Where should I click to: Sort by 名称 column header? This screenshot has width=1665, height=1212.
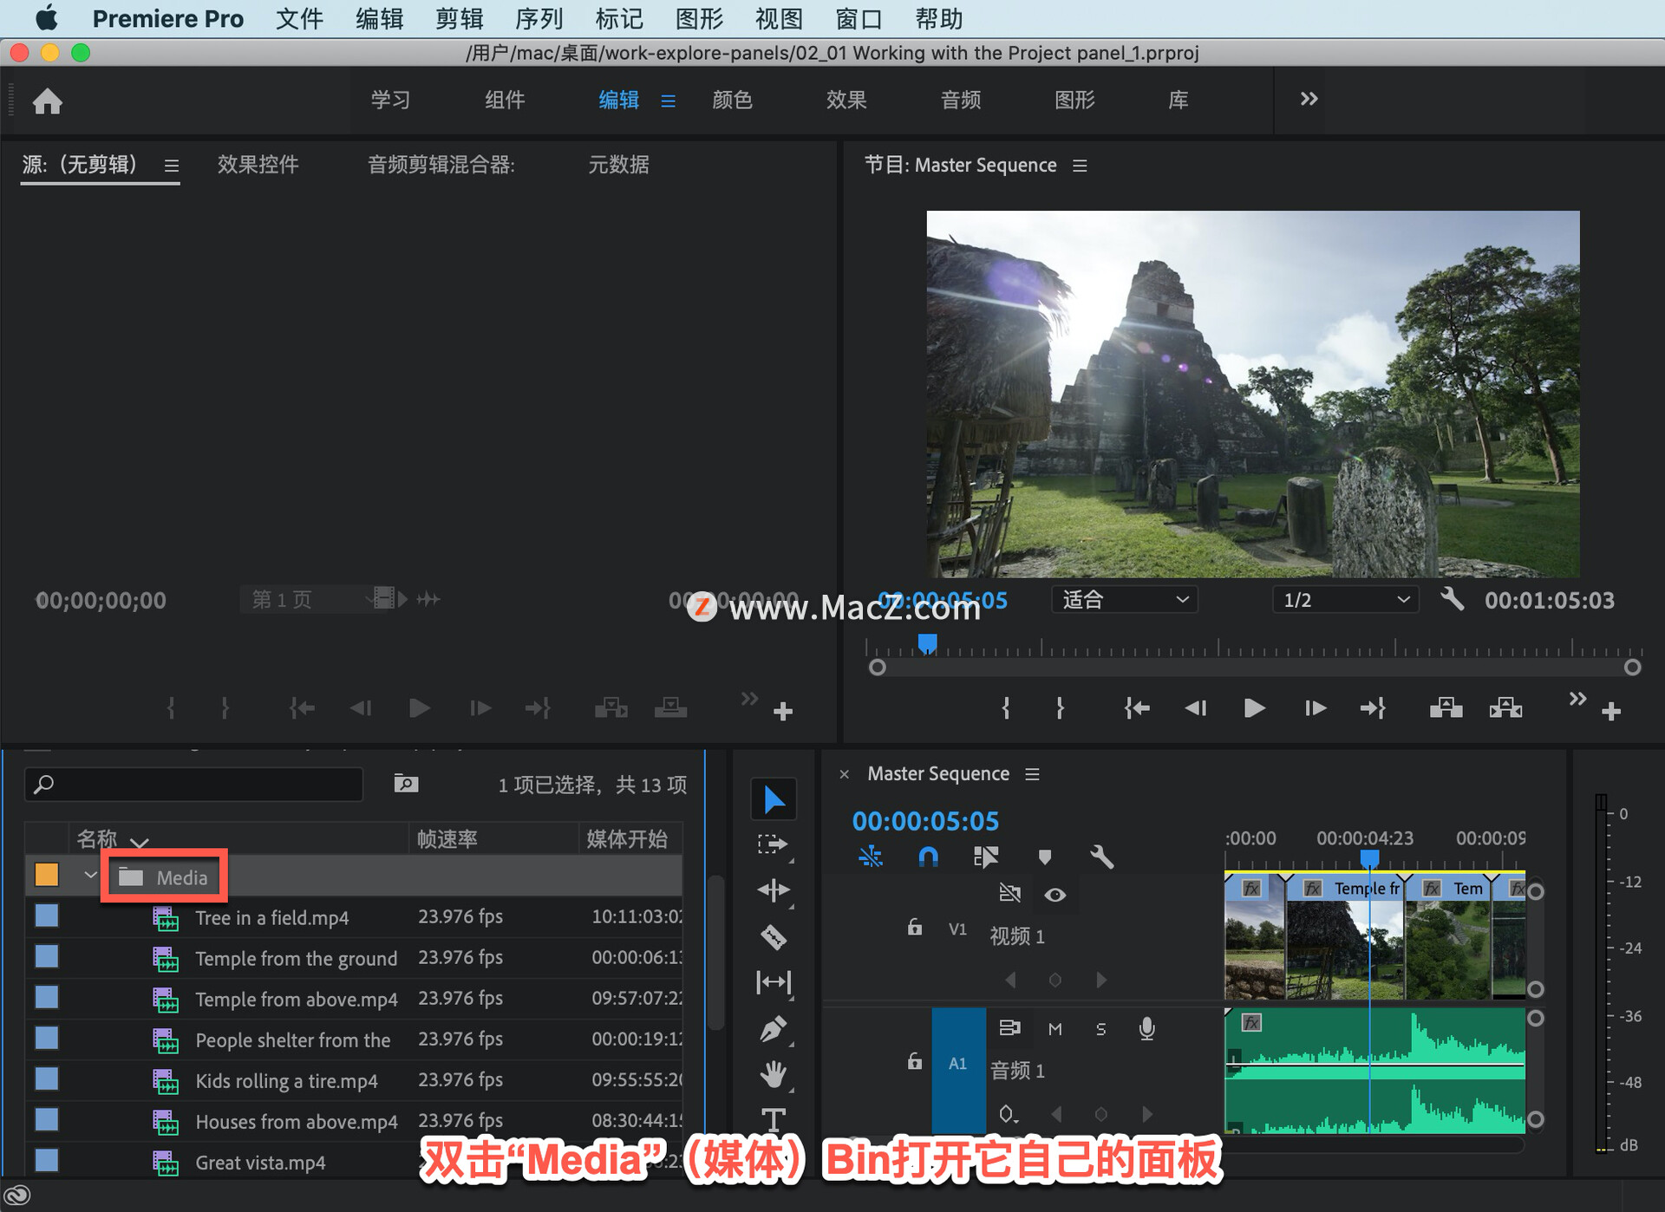pos(96,838)
